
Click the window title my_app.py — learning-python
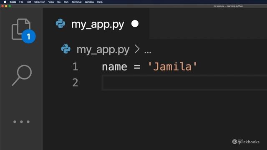tap(228, 6)
